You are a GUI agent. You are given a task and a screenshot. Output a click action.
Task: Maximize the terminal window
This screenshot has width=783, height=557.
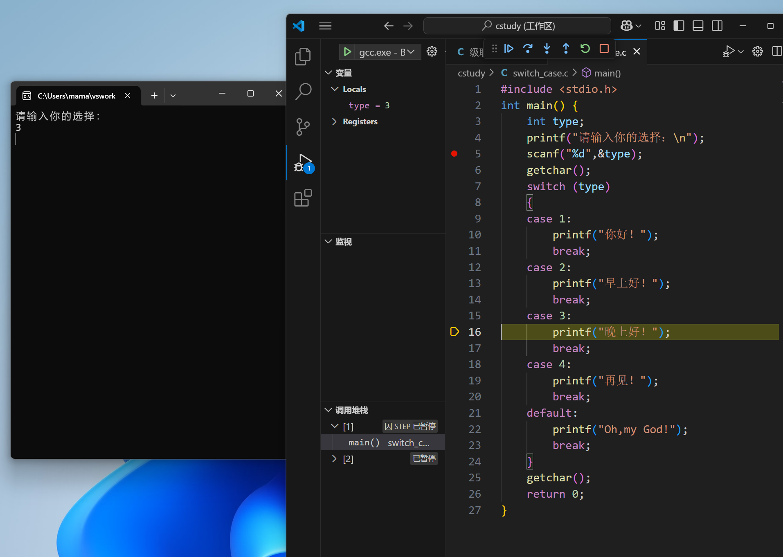pos(250,94)
